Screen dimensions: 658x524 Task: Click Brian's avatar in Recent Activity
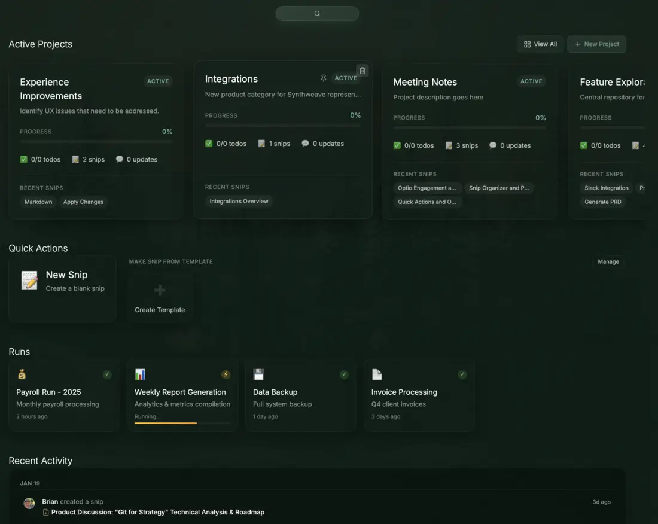point(29,504)
